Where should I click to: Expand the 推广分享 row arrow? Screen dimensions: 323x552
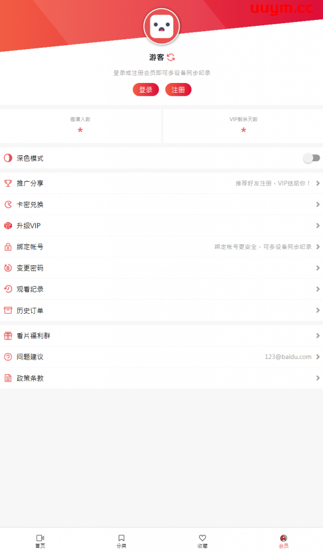[318, 183]
